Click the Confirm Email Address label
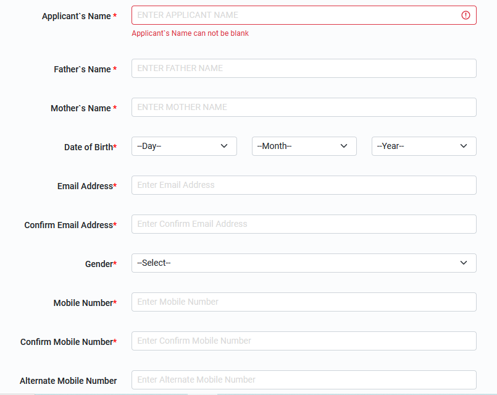This screenshot has width=497, height=395. click(70, 225)
